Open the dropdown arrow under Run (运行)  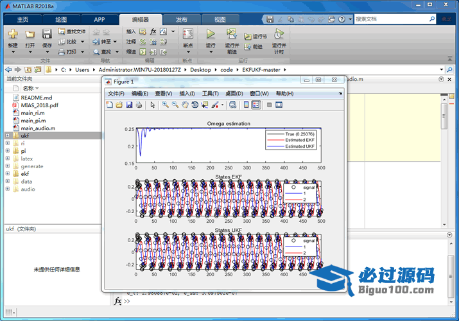point(211,52)
